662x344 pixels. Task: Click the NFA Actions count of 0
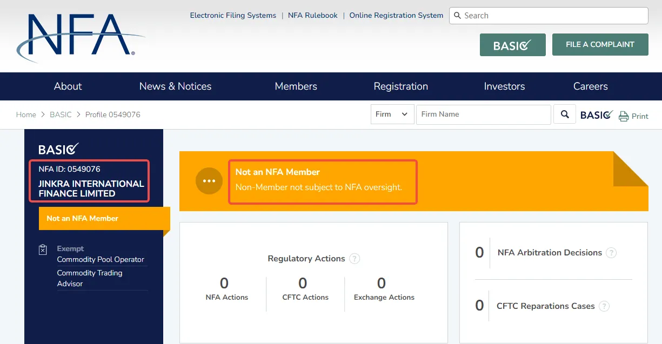(224, 283)
